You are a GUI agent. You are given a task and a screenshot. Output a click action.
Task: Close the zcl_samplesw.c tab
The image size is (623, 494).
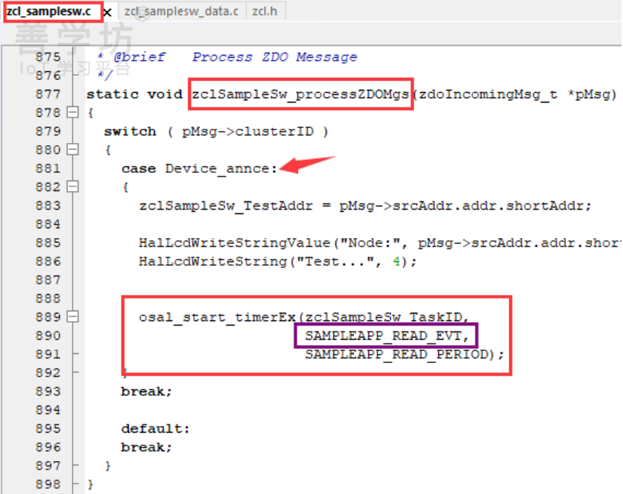pos(107,13)
